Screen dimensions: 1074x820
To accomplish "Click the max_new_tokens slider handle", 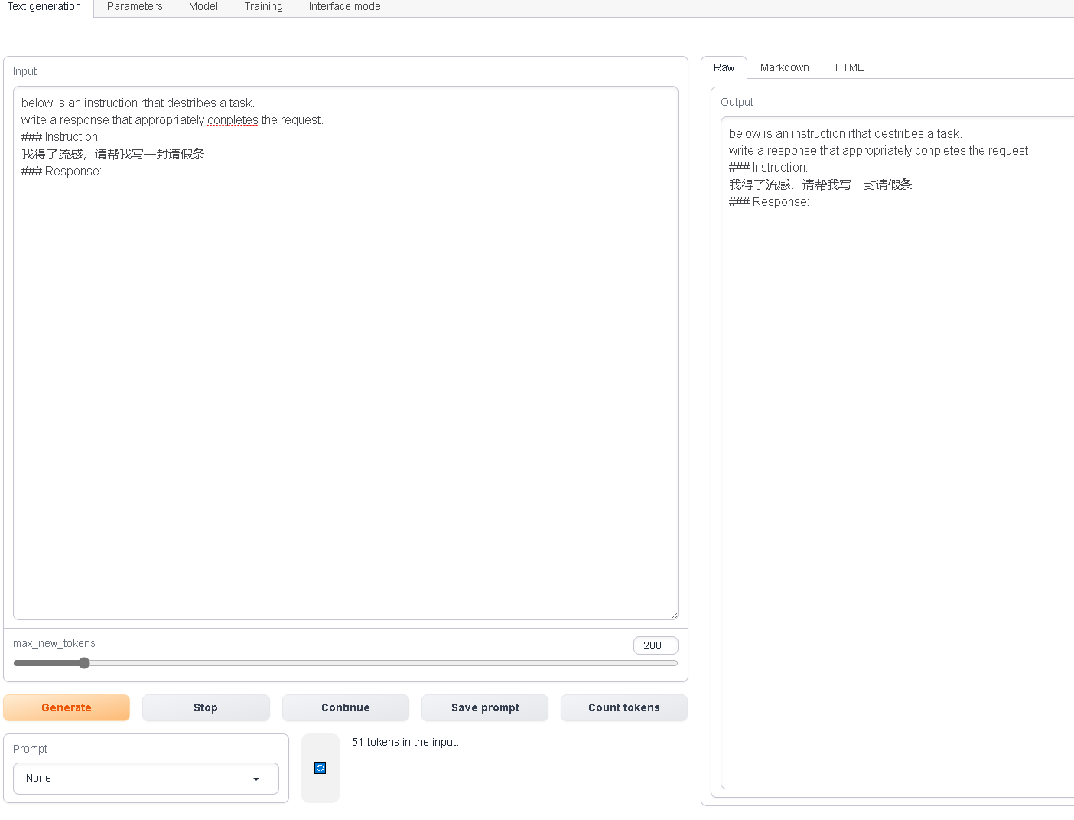I will 84,663.
